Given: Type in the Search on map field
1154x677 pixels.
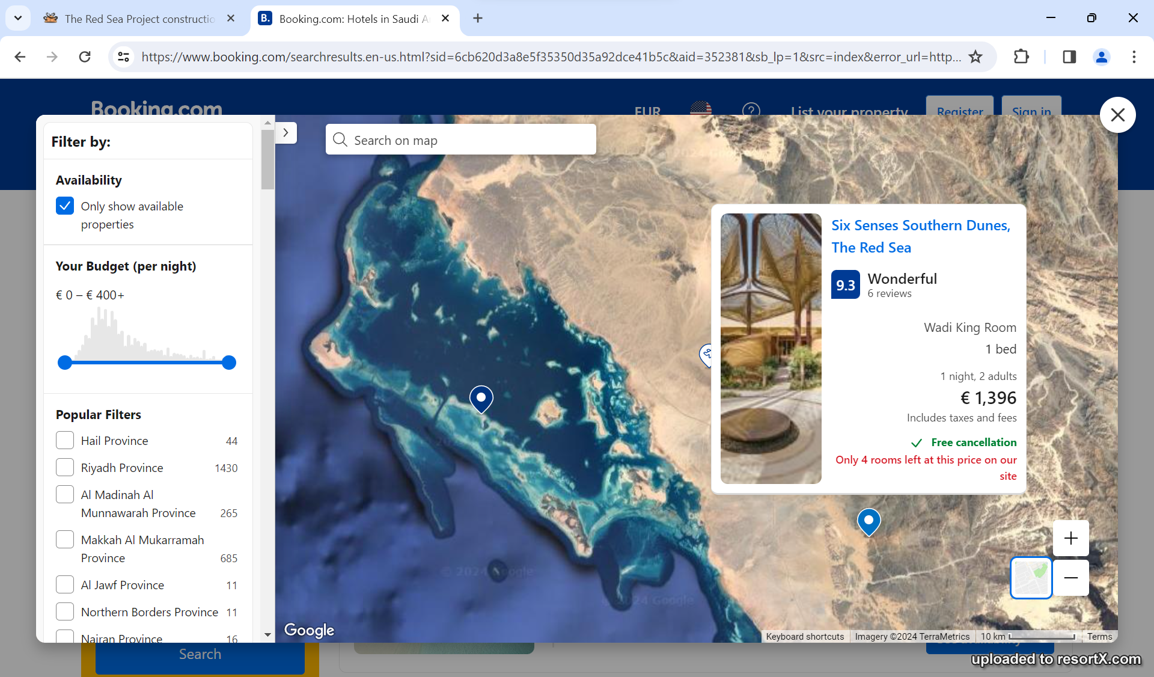Looking at the screenshot, I should [x=461, y=139].
